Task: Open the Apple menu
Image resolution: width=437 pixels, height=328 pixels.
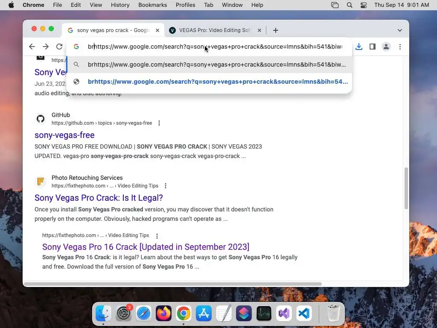Action: pos(11,5)
